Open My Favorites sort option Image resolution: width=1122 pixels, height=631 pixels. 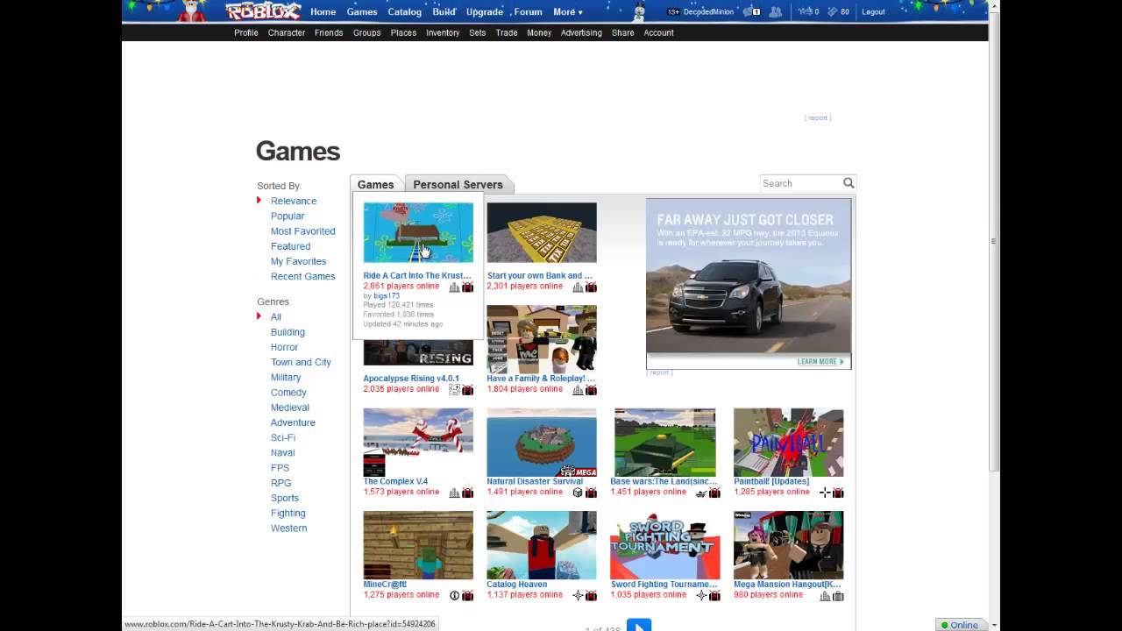click(298, 261)
